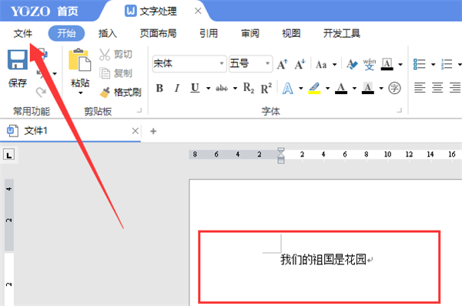This screenshot has width=462, height=306.
Task: Open the 审阅 ribbon tab
Action: tap(250, 33)
